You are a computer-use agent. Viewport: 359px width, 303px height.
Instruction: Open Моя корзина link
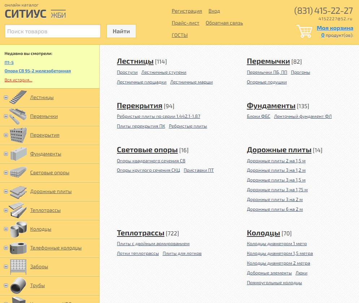[335, 28]
